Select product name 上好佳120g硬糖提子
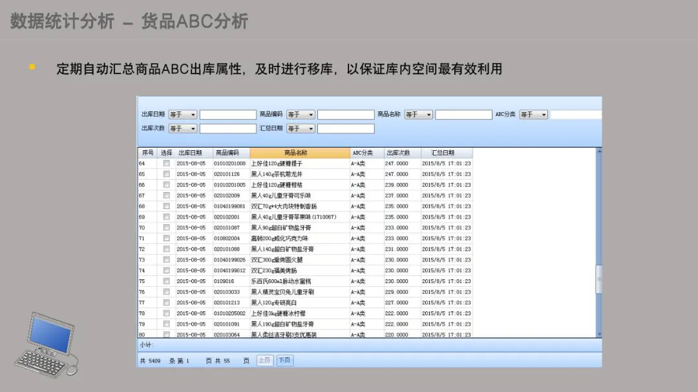 click(277, 163)
